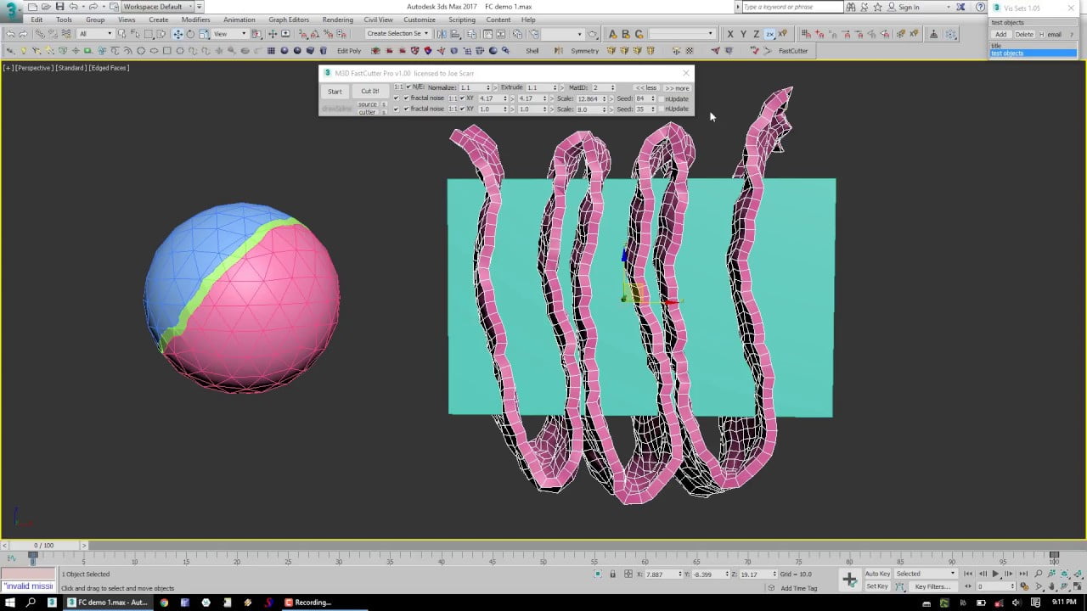Screen dimensions: 1087x611
Task: Click the Set Keys plus icon
Action: coord(849,580)
